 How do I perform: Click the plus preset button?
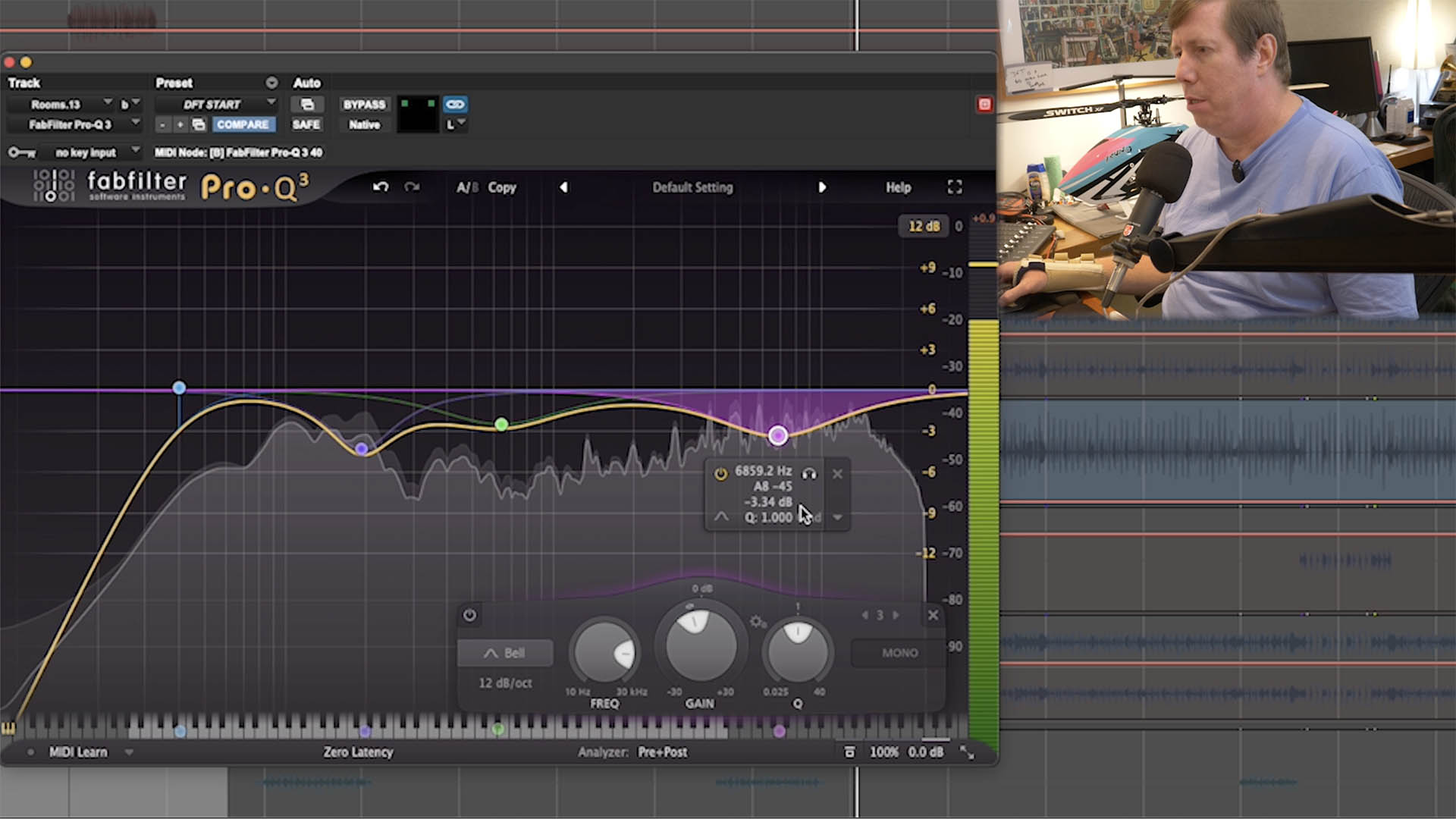(x=180, y=124)
